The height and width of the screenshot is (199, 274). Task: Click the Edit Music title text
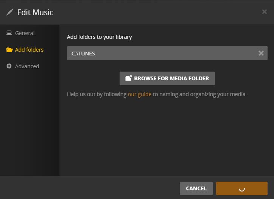click(x=35, y=12)
